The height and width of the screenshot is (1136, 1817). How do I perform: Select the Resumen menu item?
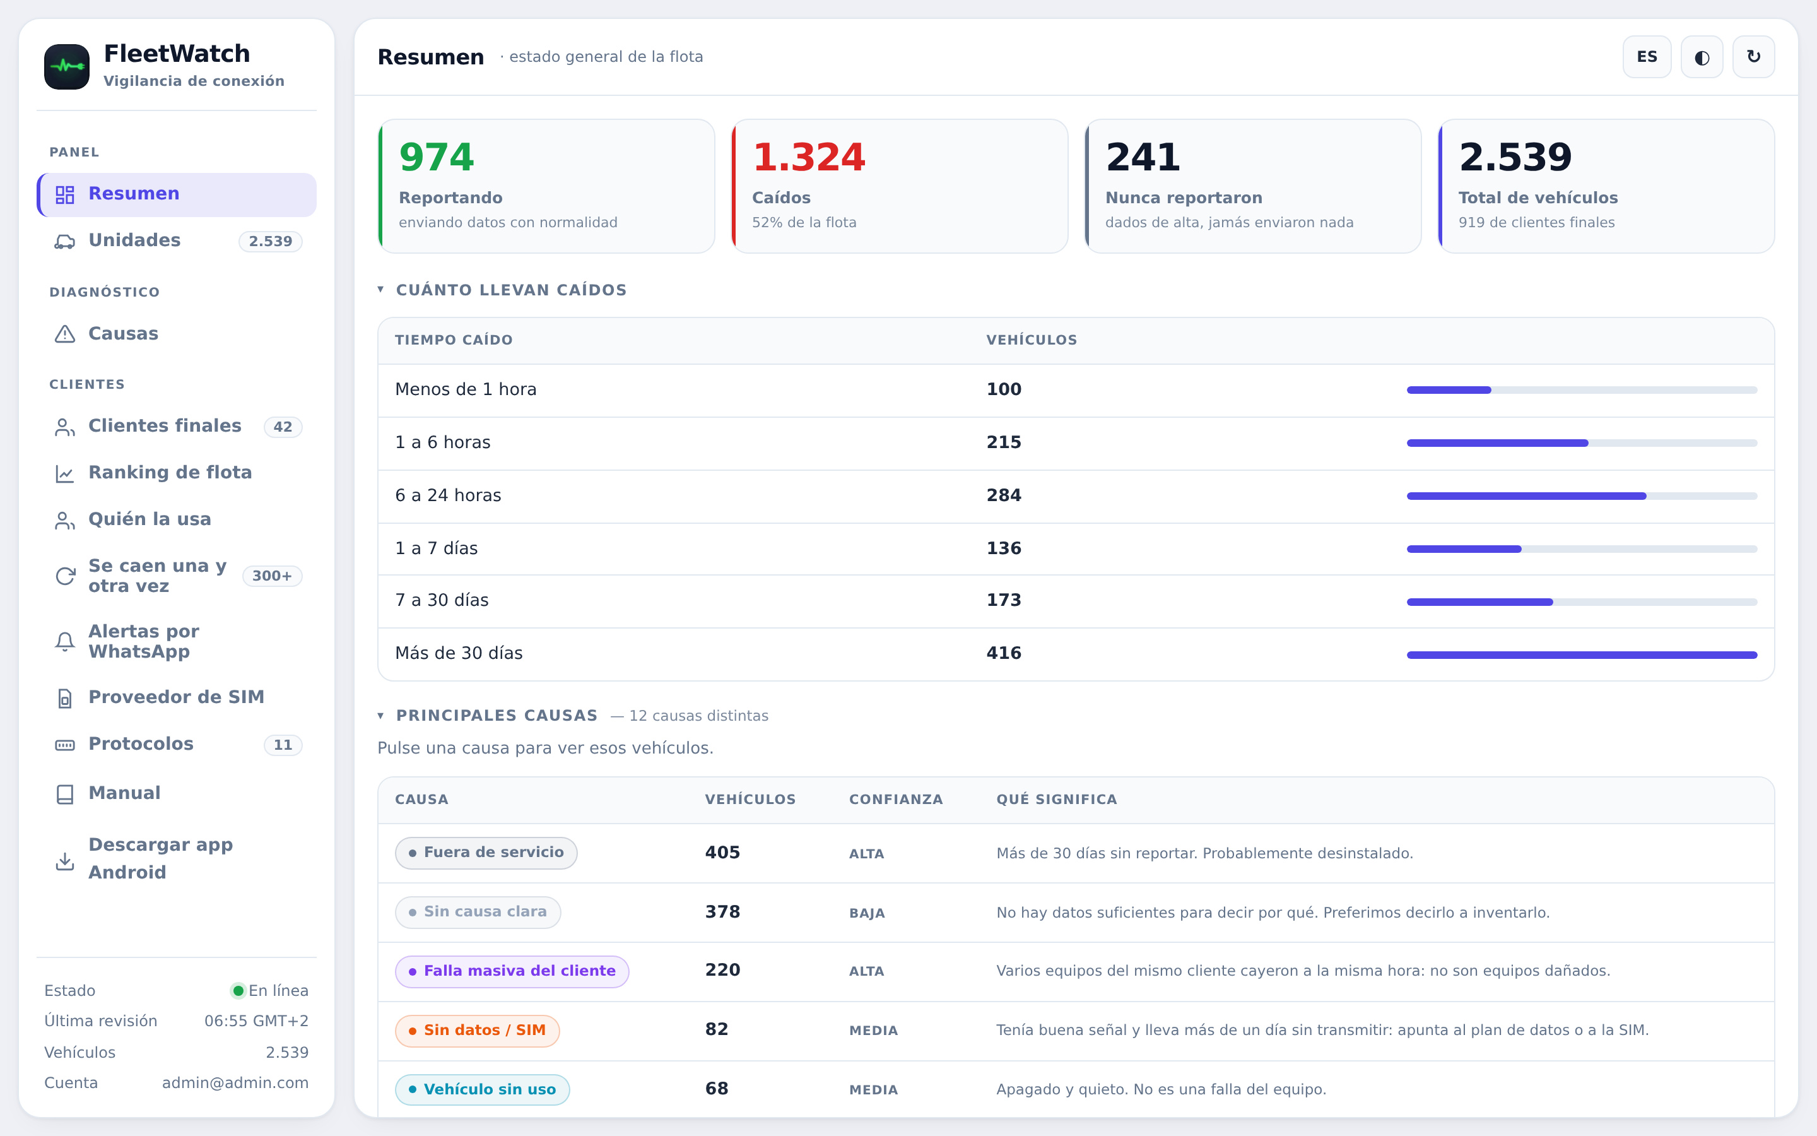(x=177, y=194)
